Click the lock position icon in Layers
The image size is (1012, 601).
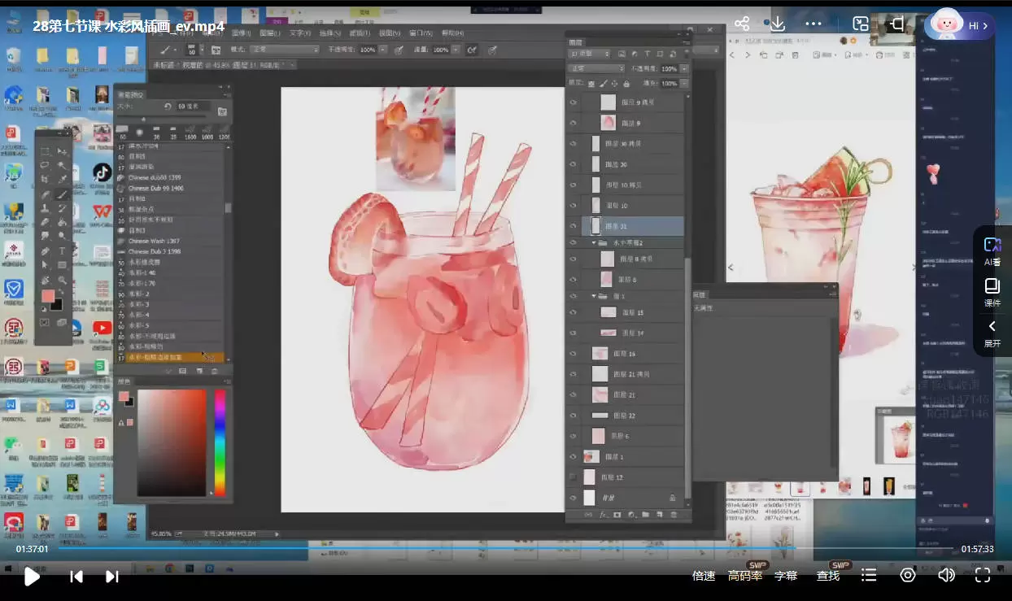[614, 83]
